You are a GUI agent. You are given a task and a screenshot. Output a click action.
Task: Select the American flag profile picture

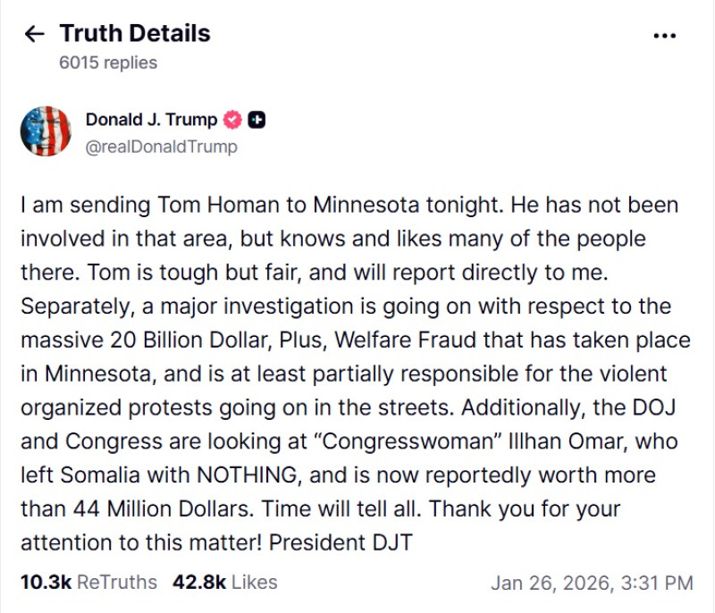pyautogui.click(x=45, y=131)
